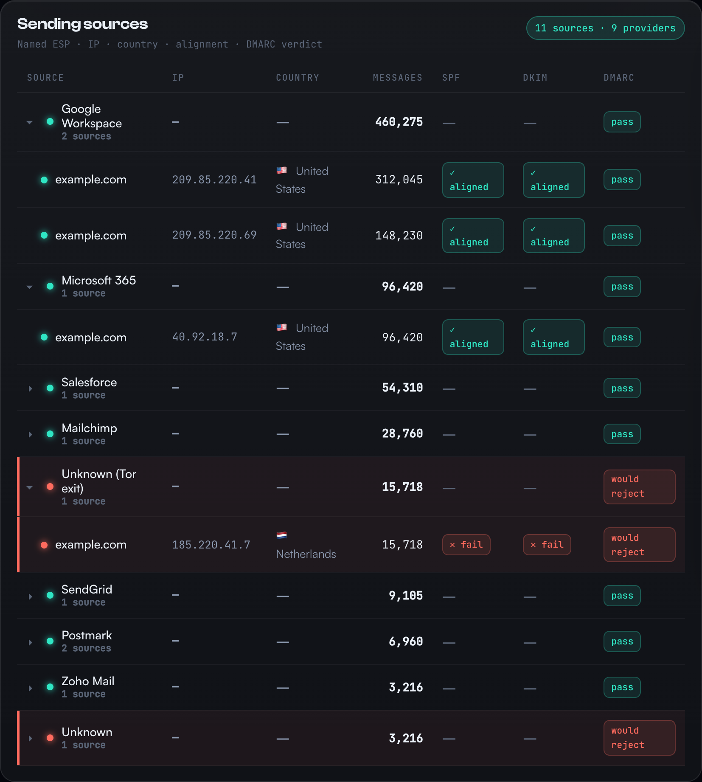Expand the Zoho Mail group row
This screenshot has width=702, height=782.
[30, 688]
